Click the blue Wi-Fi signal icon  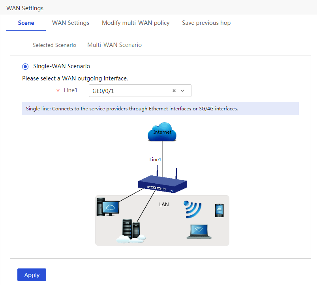(193, 209)
